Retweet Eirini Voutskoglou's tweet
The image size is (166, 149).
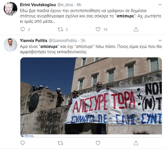pyautogui.click(x=60, y=29)
